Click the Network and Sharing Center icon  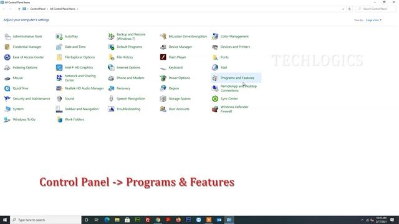point(59,78)
